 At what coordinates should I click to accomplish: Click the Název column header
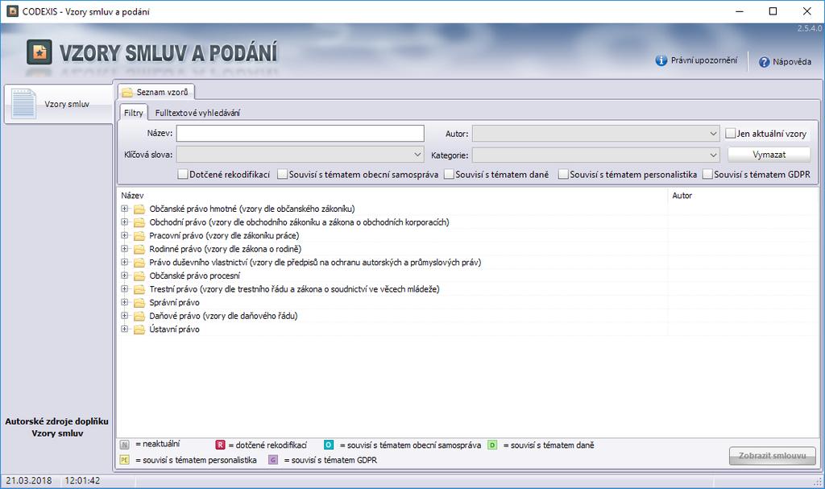tap(132, 195)
